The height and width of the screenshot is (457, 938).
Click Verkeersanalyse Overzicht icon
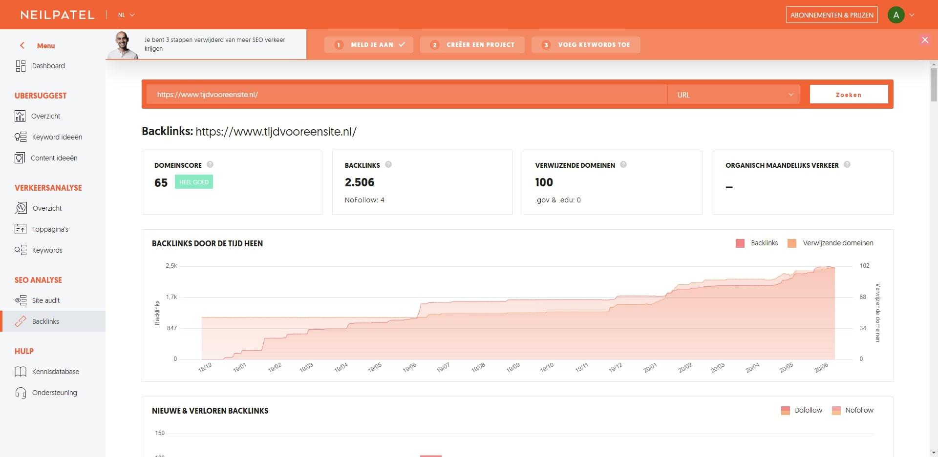(x=21, y=208)
